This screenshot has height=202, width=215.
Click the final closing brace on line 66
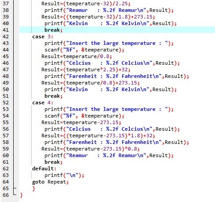(22, 195)
